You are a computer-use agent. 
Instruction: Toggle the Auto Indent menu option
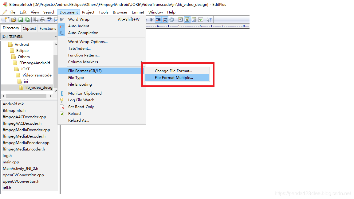pyautogui.click(x=102, y=26)
